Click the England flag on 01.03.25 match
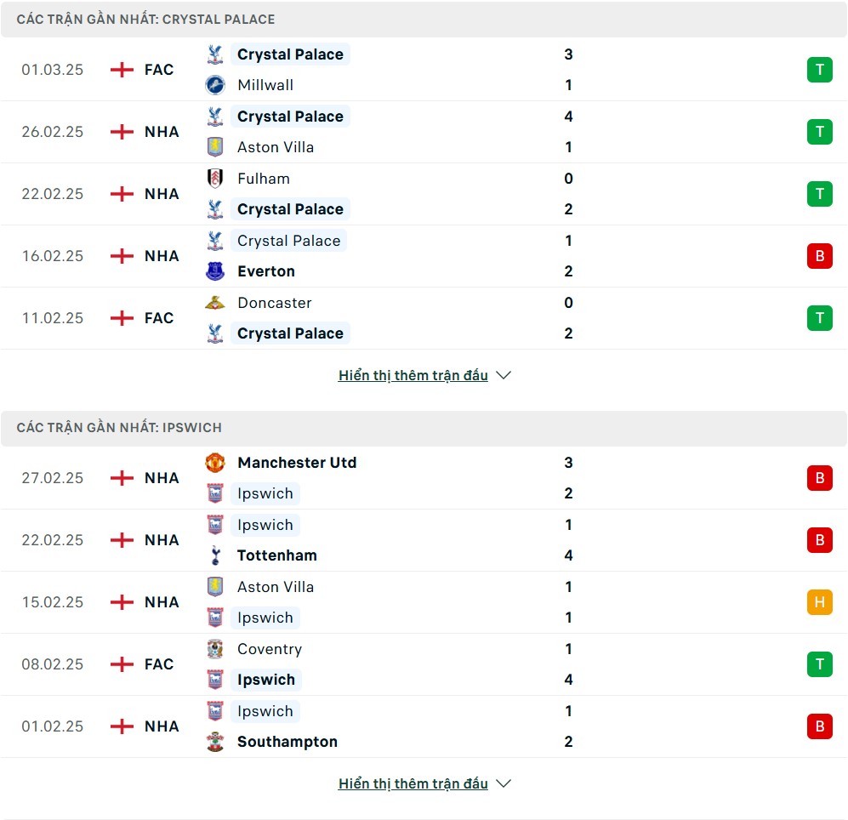The image size is (848, 820). 122,70
